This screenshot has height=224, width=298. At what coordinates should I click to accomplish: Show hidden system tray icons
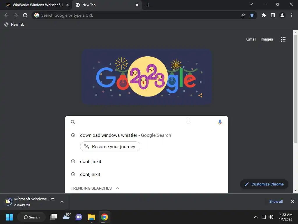(x=256, y=217)
